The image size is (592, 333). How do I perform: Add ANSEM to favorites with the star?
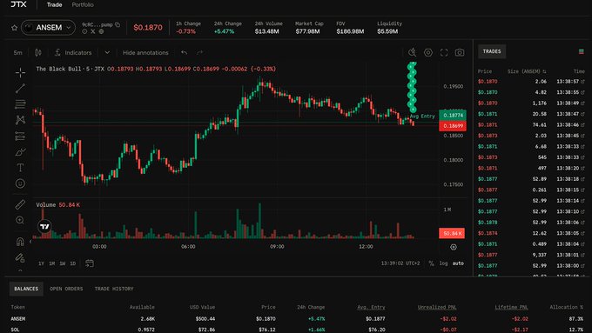pos(14,28)
